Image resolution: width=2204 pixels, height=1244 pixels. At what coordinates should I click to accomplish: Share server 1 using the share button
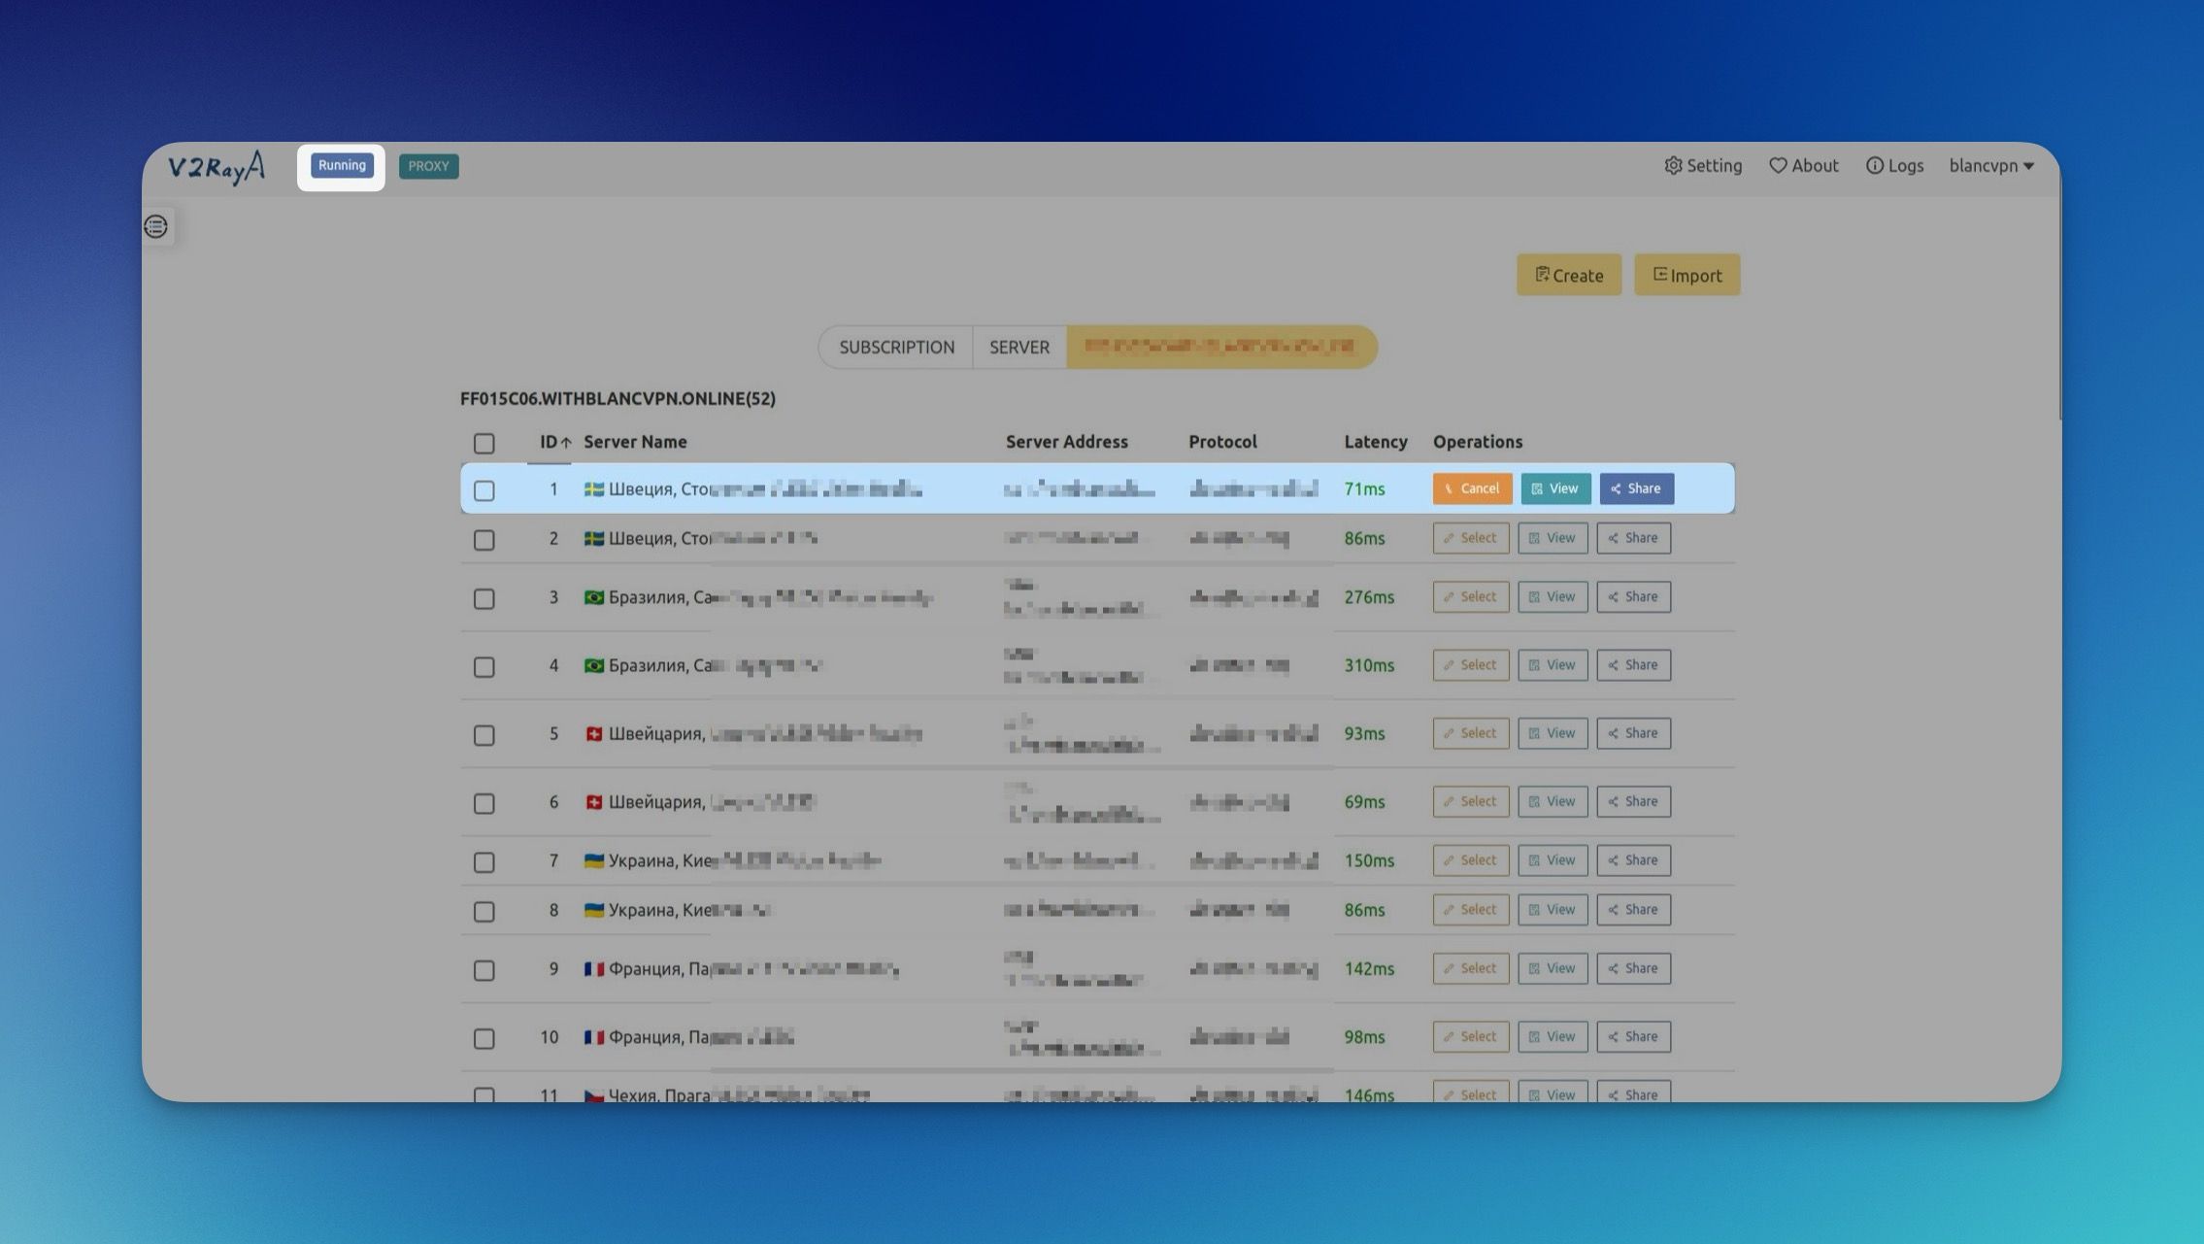click(1636, 488)
